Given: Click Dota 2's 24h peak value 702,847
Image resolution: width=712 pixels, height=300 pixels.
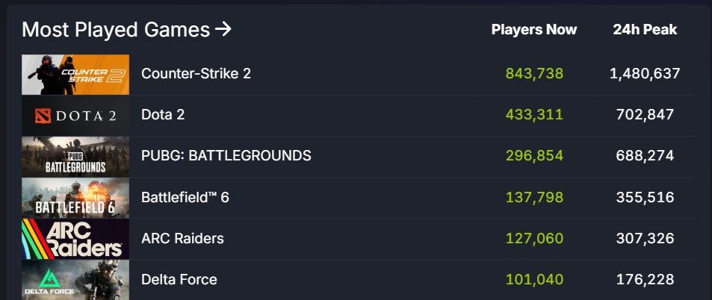Looking at the screenshot, I should [x=645, y=115].
